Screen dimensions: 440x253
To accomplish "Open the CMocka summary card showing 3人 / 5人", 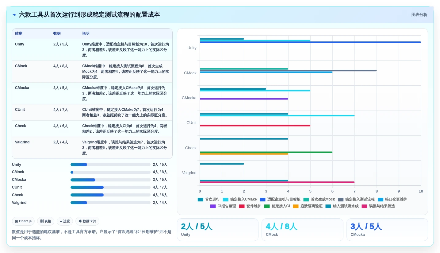I will point(387,230).
